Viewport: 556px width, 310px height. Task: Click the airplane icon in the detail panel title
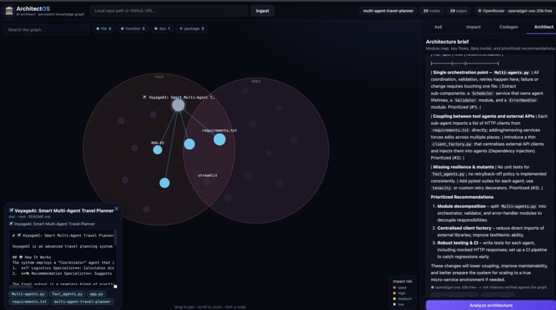11,211
